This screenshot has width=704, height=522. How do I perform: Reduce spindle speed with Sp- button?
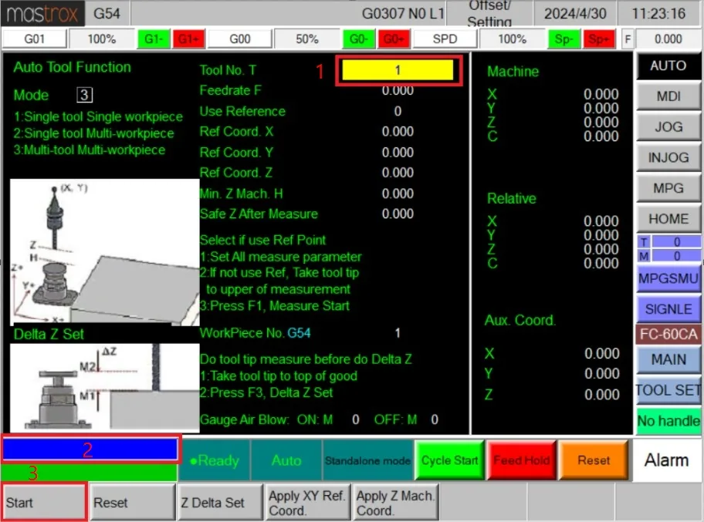click(564, 39)
